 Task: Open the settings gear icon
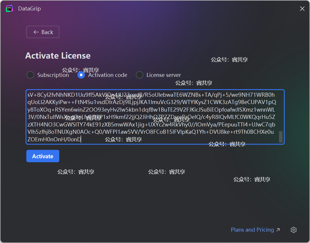coord(294,230)
